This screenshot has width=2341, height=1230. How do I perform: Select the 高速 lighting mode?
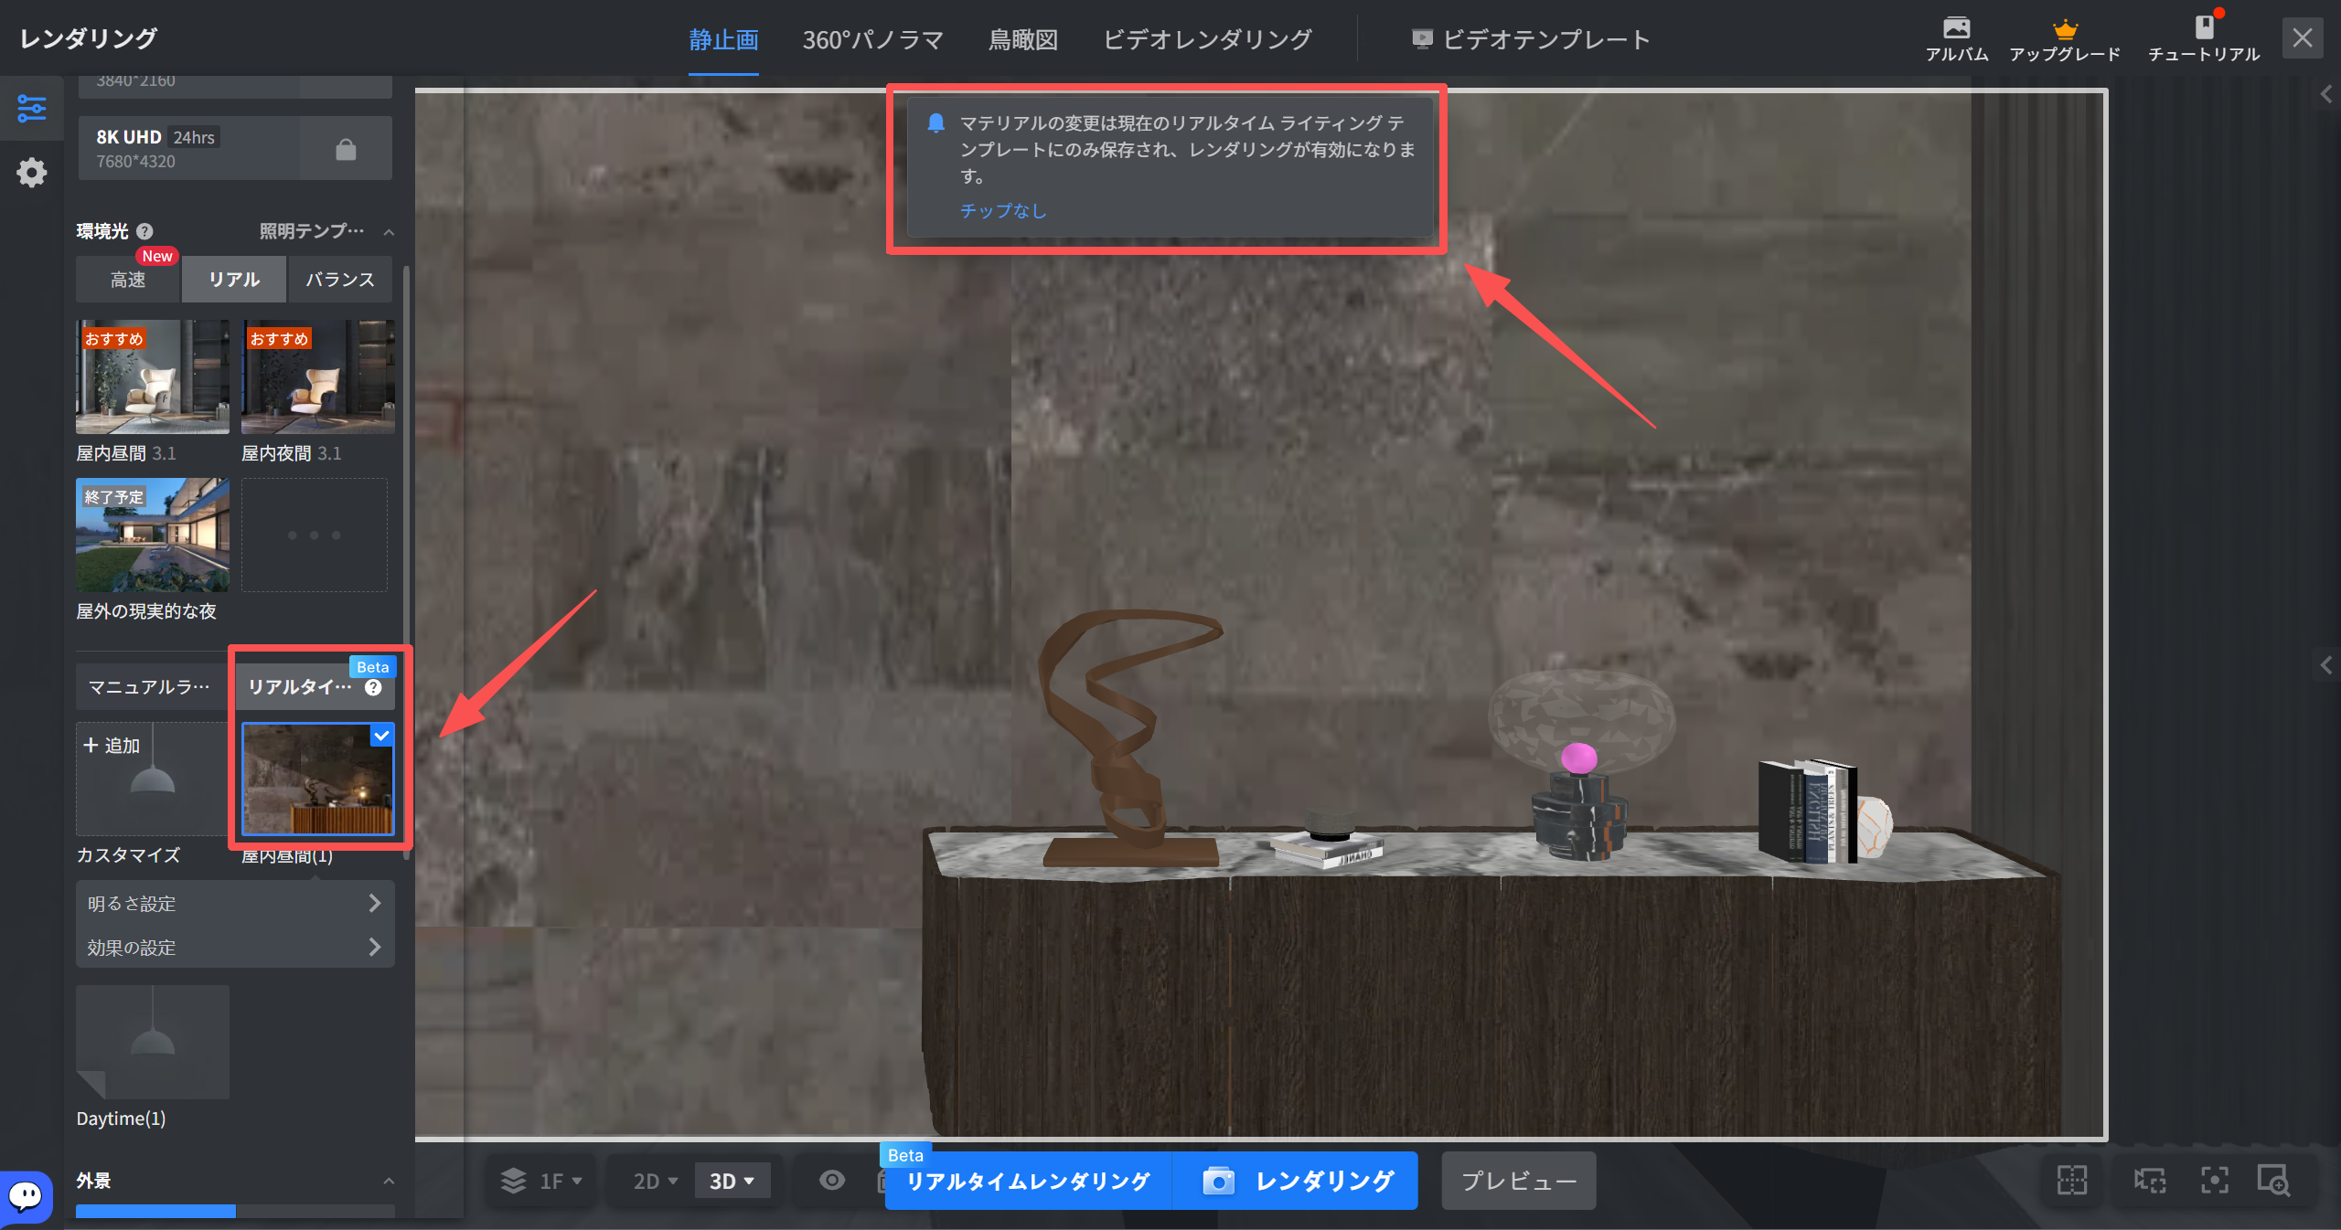(x=128, y=280)
